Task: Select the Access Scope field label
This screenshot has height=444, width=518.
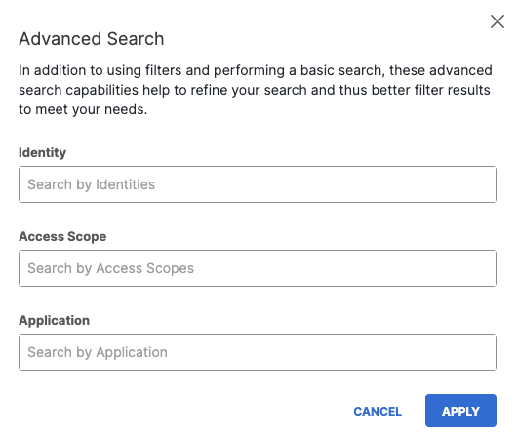Action: coord(62,236)
